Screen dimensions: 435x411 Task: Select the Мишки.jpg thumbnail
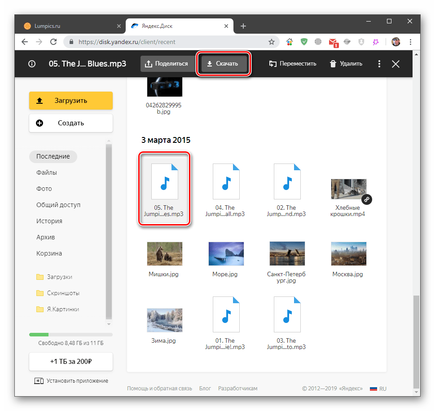[x=165, y=254]
